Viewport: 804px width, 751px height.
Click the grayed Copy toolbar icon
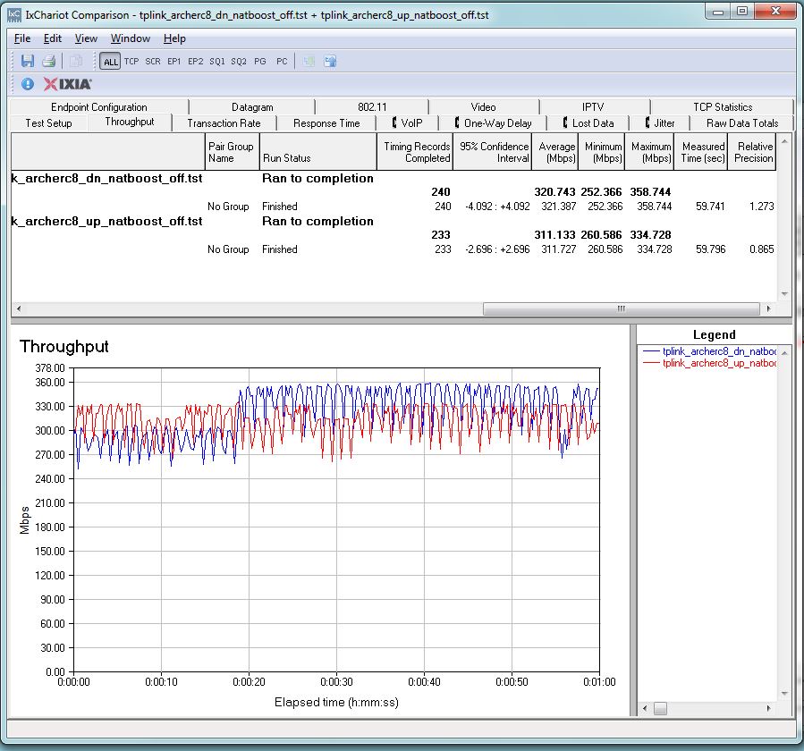[75, 62]
